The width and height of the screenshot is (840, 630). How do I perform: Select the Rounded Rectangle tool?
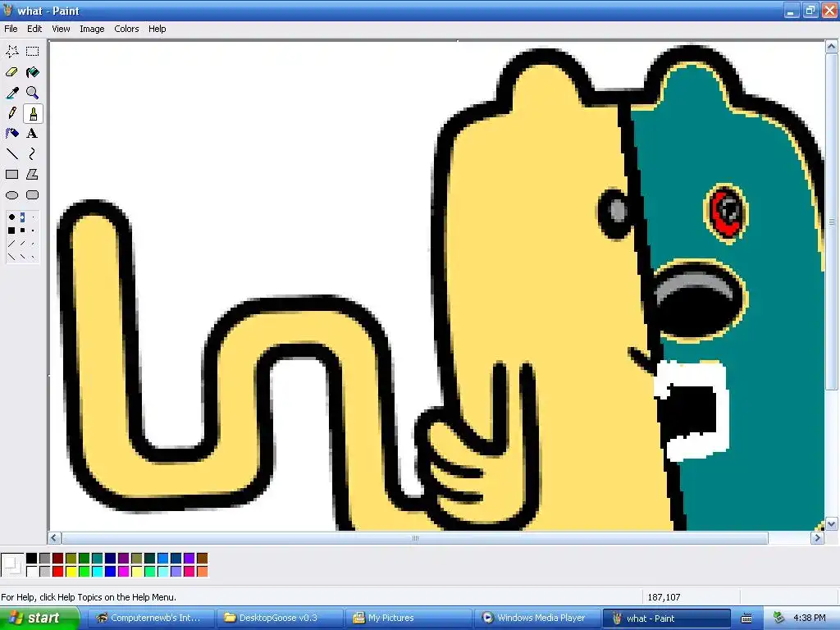tap(33, 195)
